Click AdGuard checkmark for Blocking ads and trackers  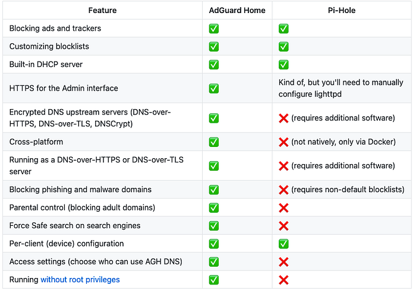tap(214, 28)
